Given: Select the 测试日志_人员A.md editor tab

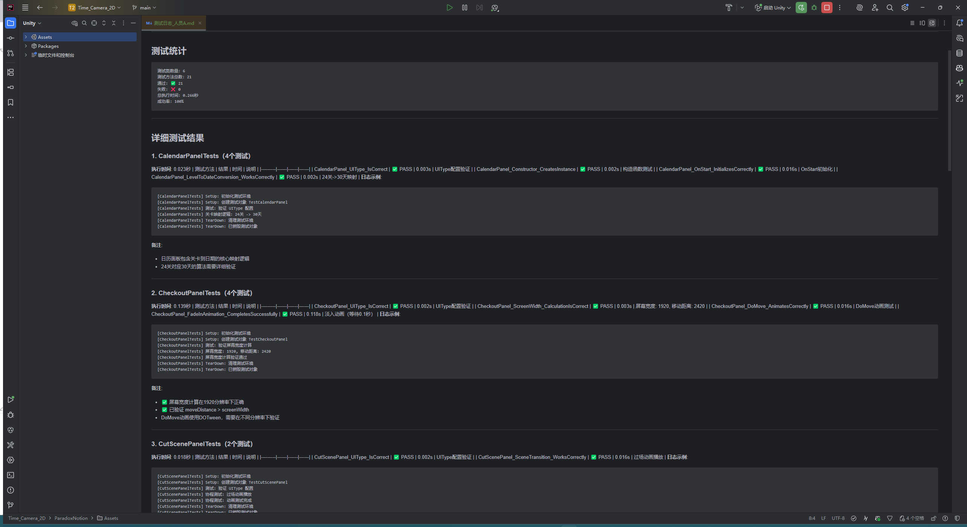Looking at the screenshot, I should (174, 23).
